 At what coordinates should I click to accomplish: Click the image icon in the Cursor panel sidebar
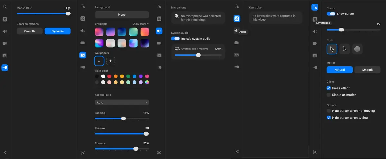[x=315, y=55]
